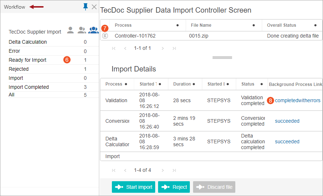Go to next page in controller table pager

163,48
